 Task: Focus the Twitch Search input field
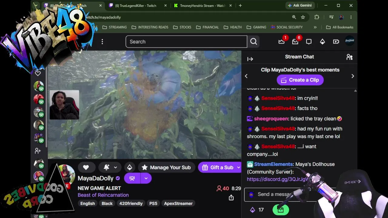click(x=186, y=42)
